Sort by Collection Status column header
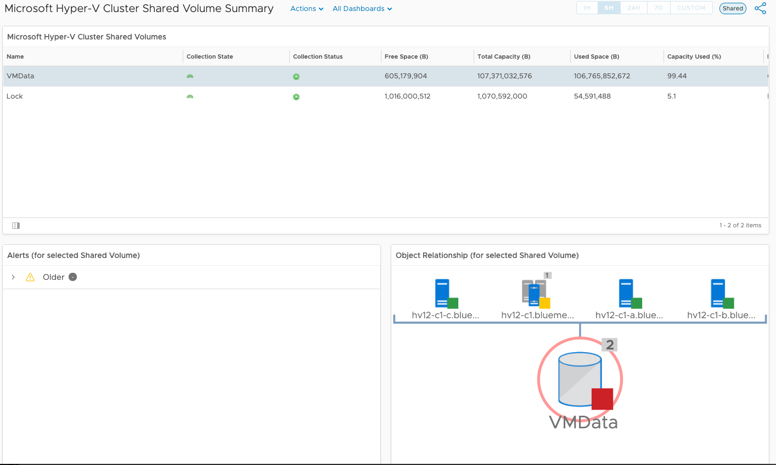776x465 pixels. (318, 56)
